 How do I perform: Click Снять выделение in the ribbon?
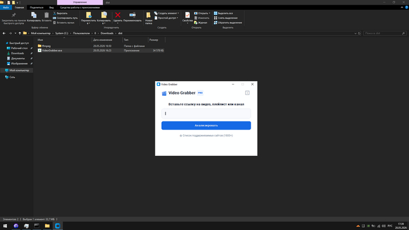226,18
